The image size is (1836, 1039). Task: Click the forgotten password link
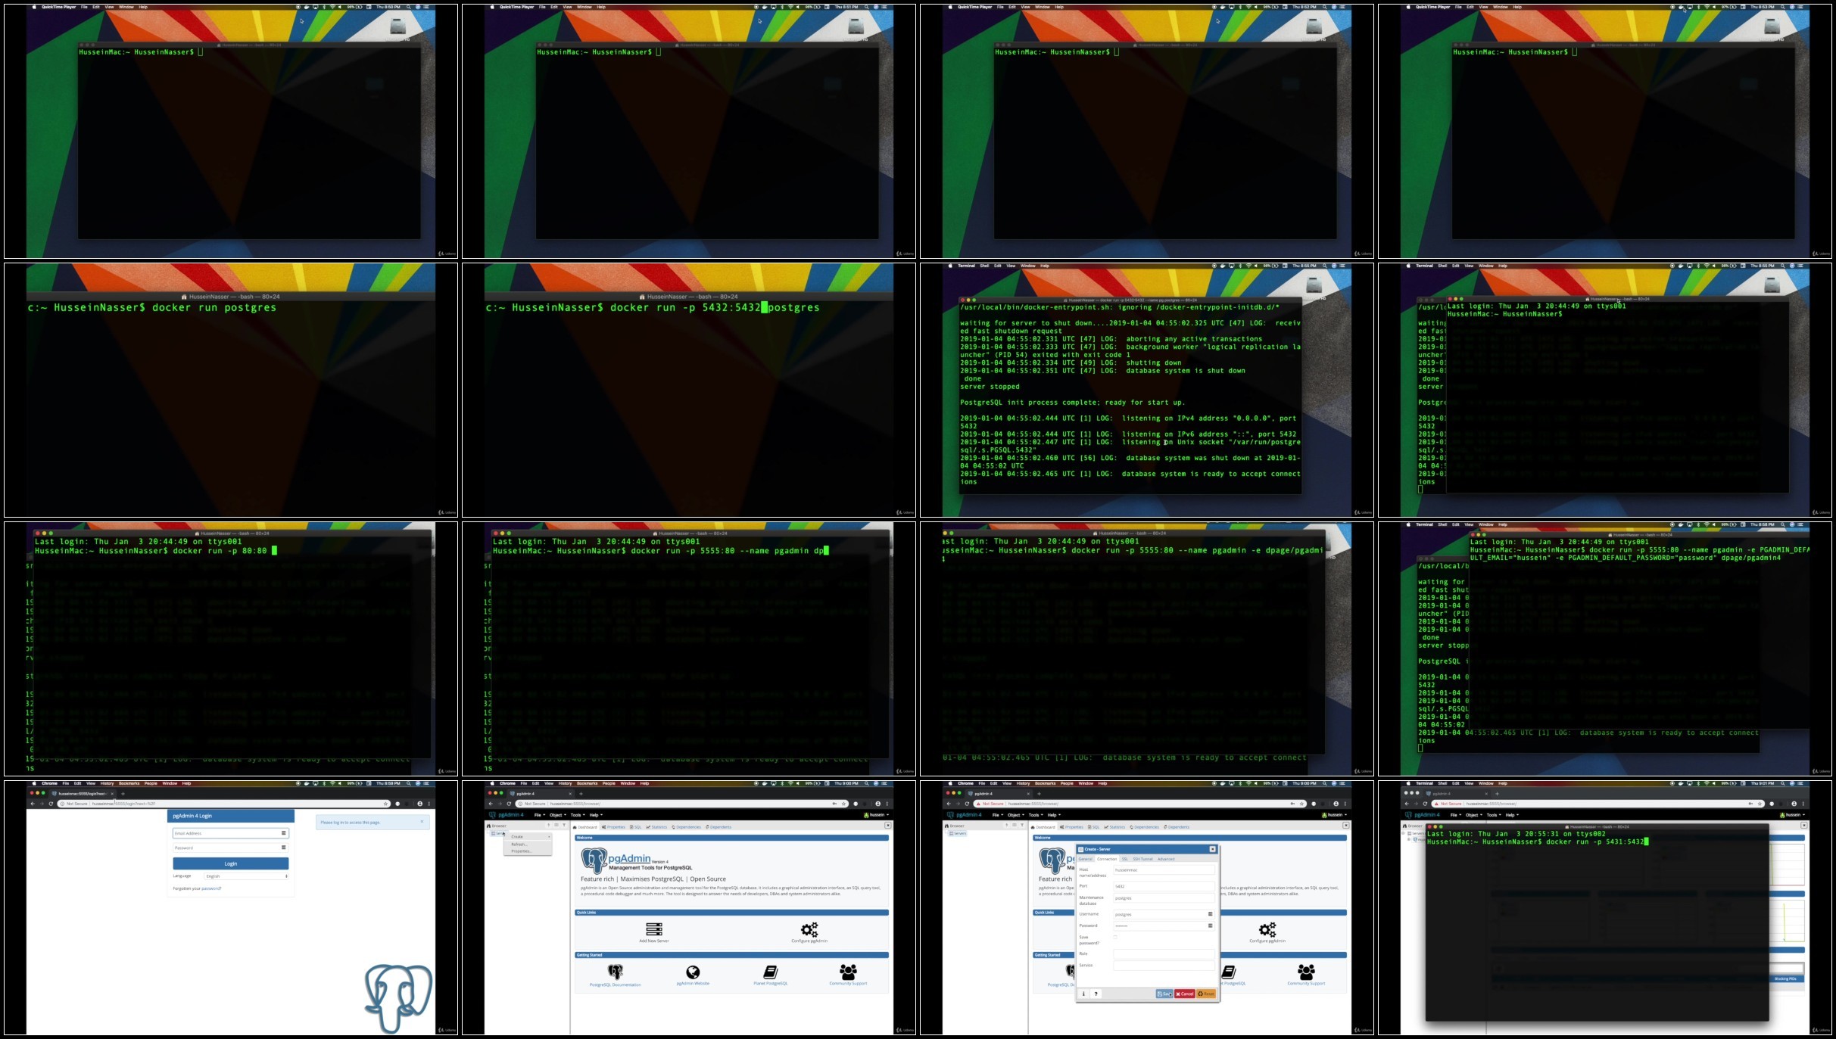[x=210, y=888]
